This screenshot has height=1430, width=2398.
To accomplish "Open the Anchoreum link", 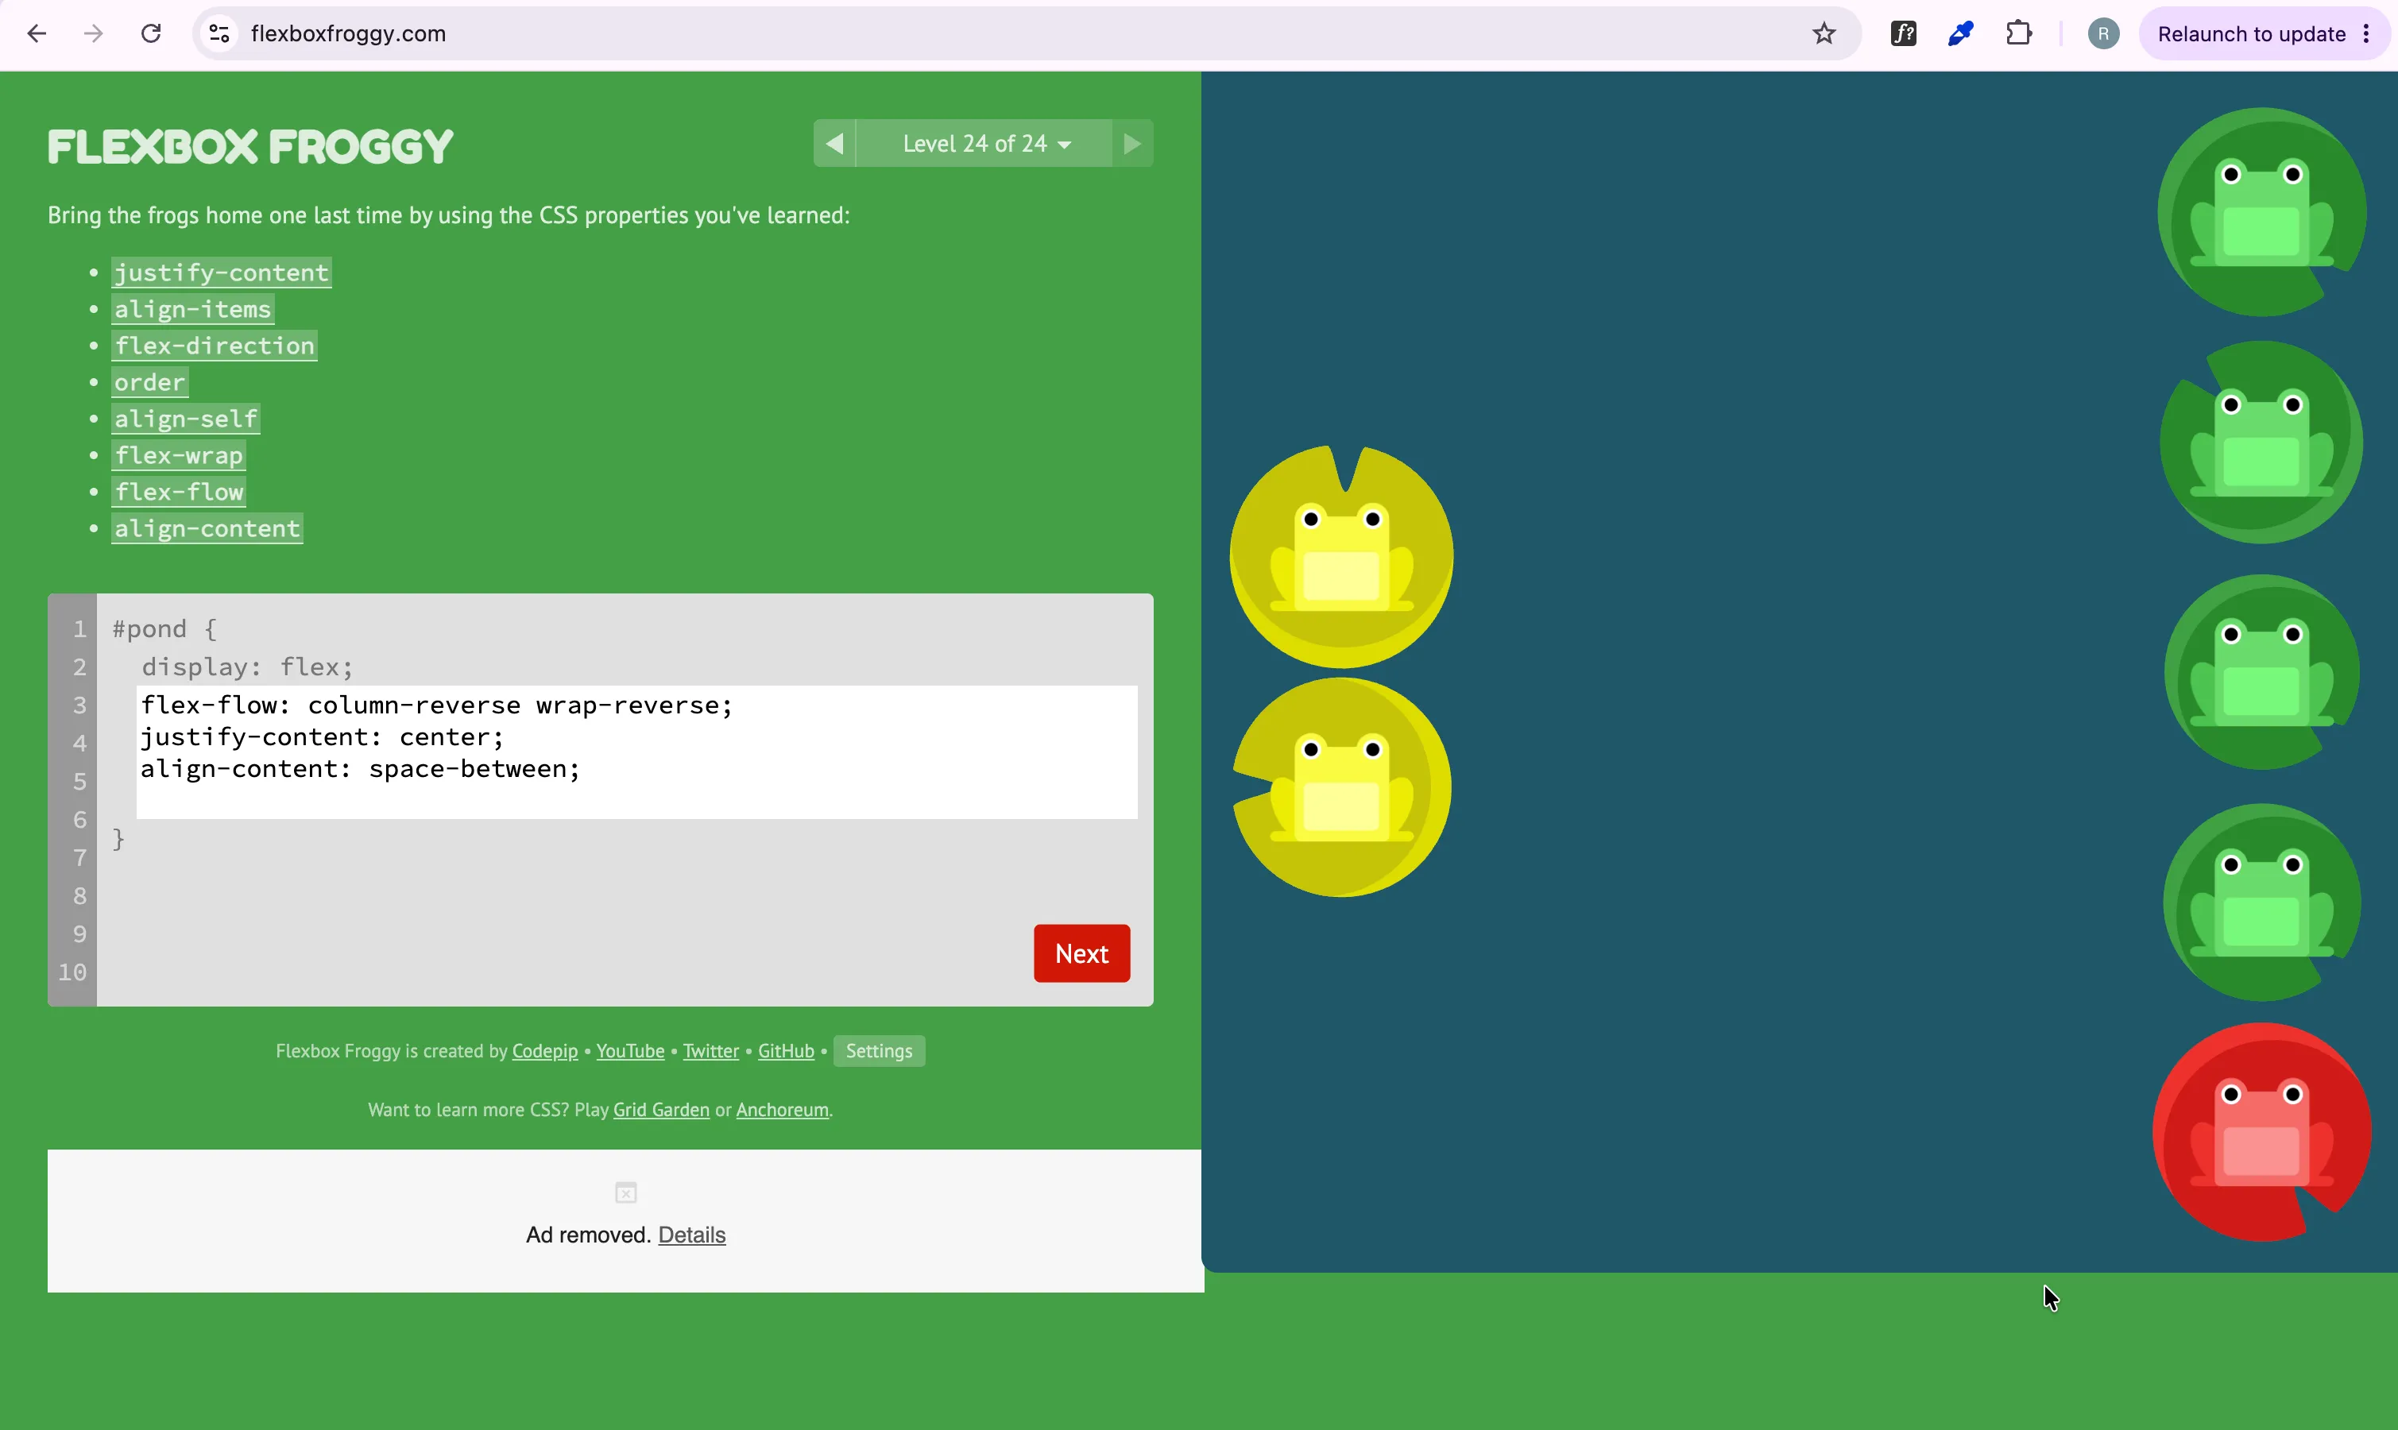I will coord(781,1110).
